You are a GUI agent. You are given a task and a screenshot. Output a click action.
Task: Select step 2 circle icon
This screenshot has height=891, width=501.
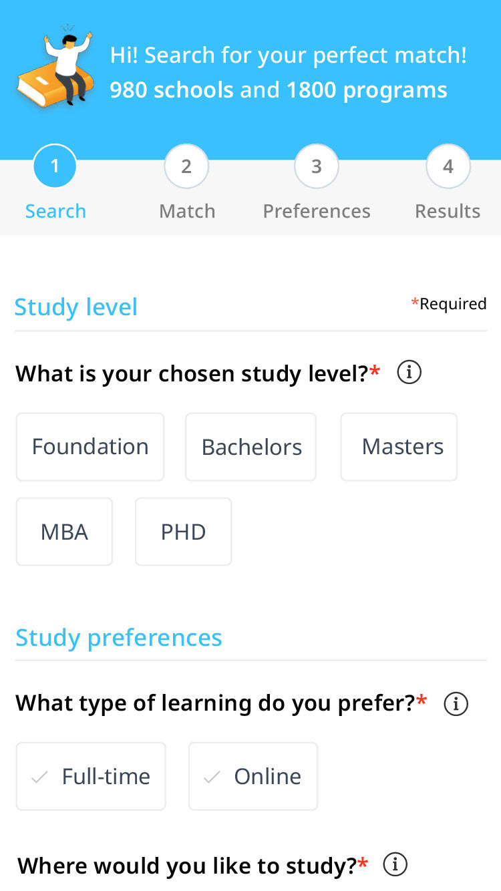click(186, 166)
